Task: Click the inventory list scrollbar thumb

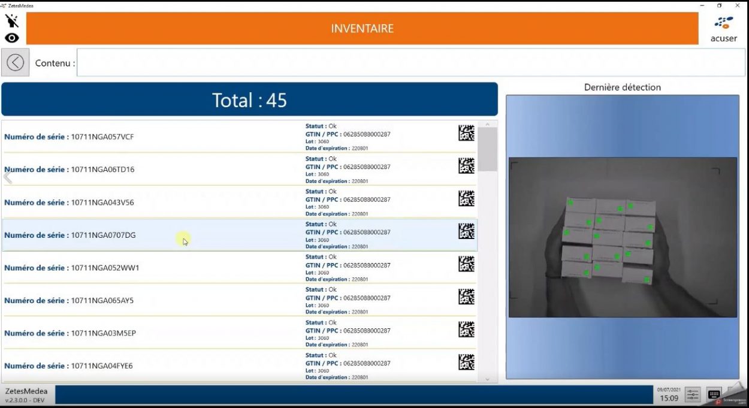Action: pos(487,149)
